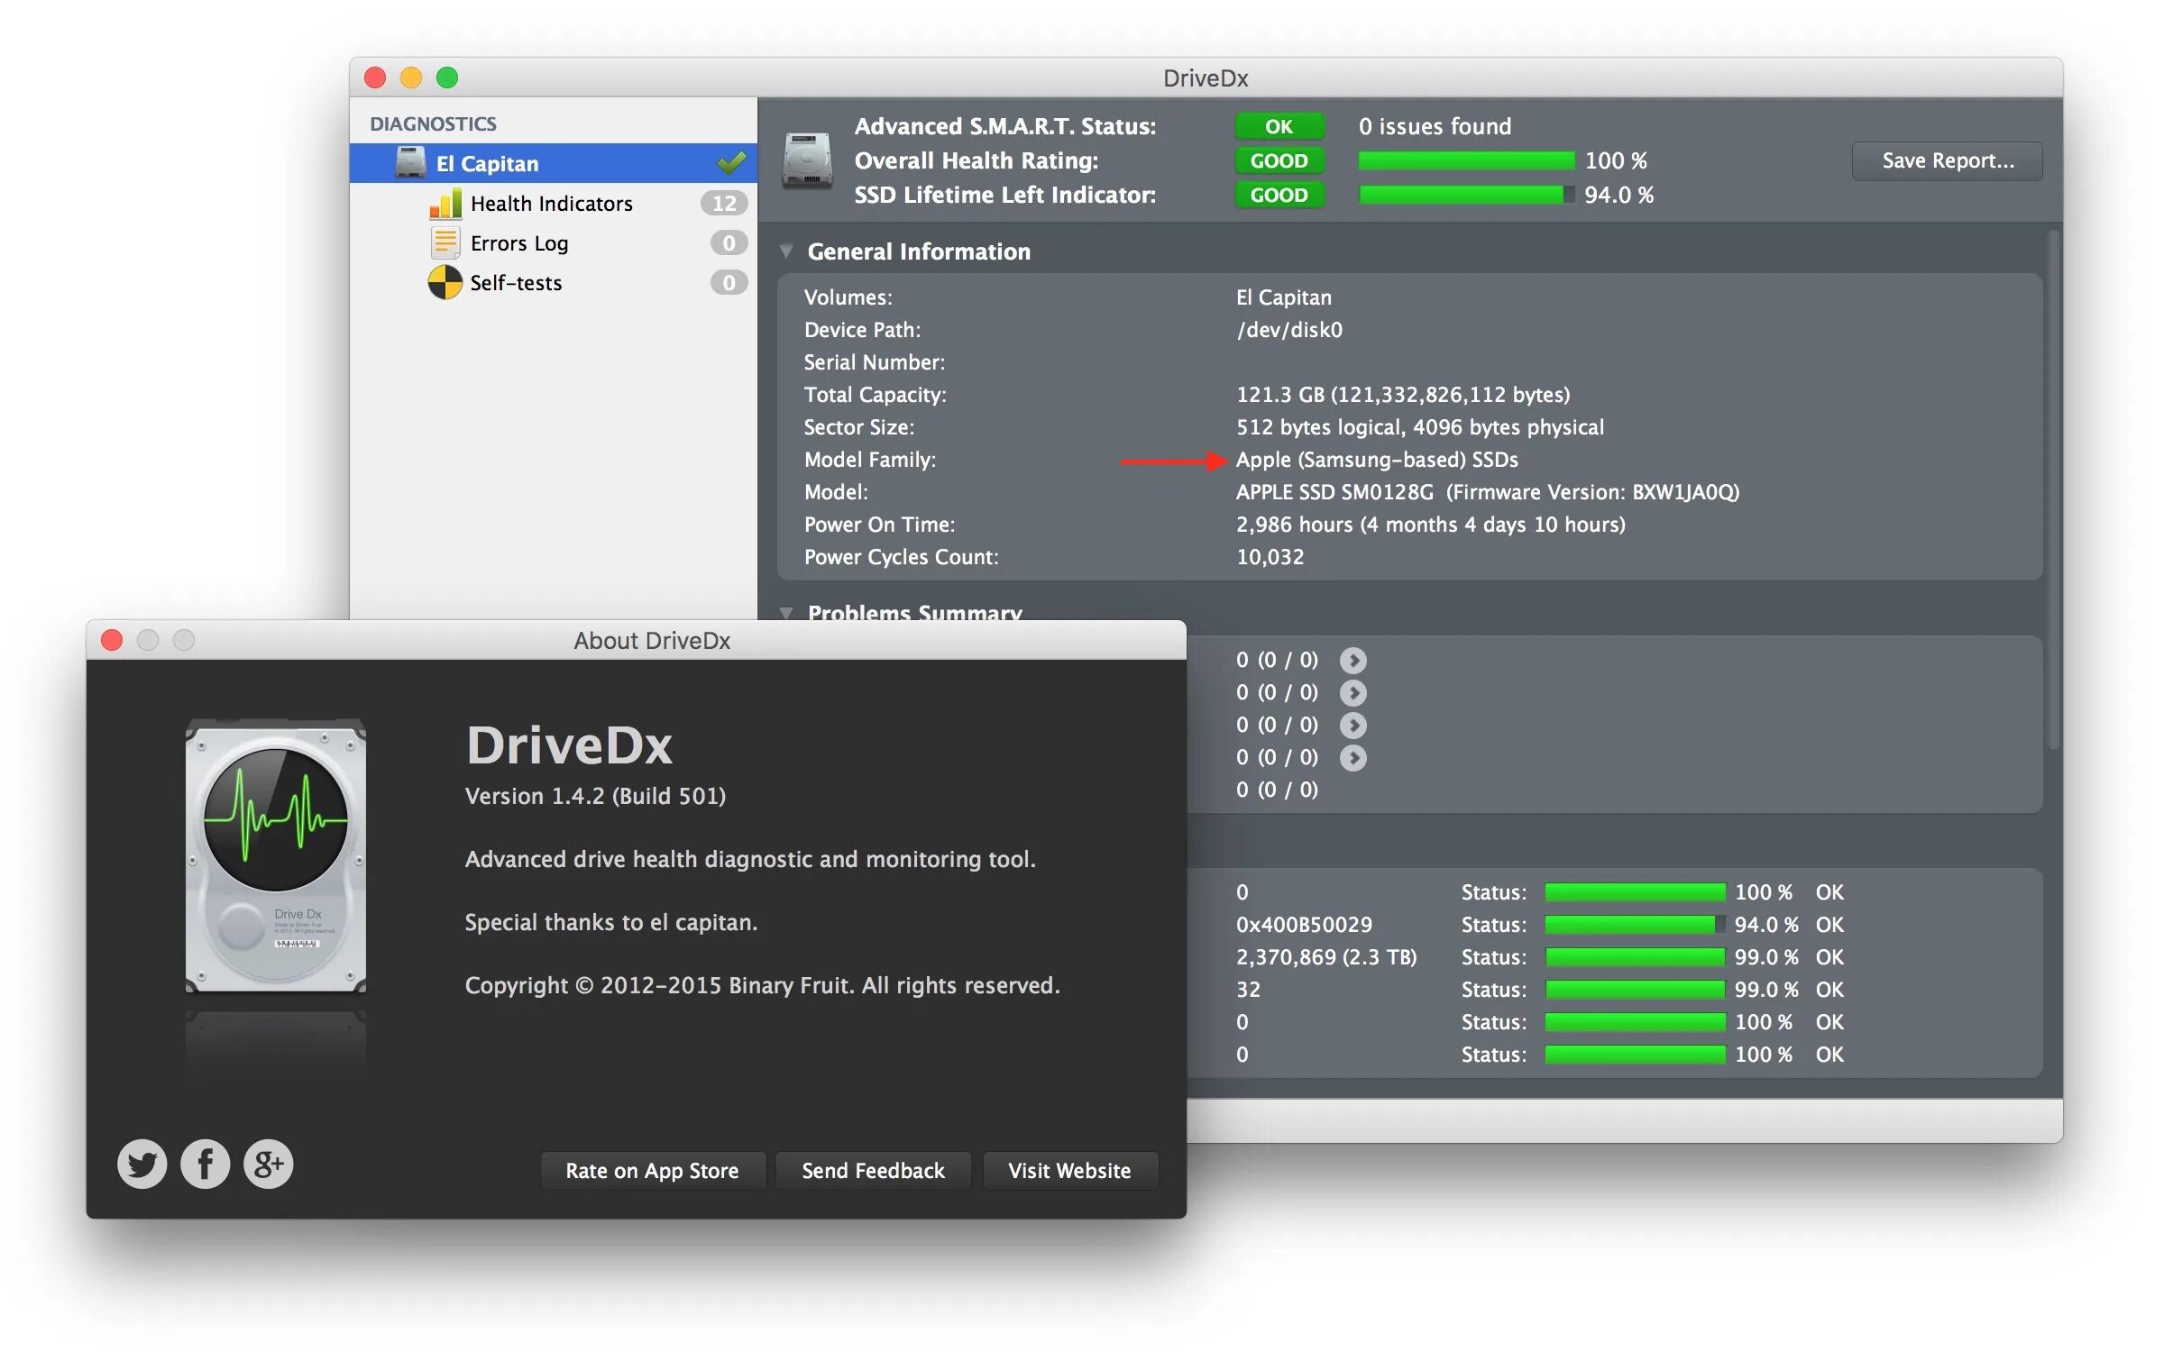Viewport: 2164px width, 1352px height.
Task: Click the Visit Website button
Action: pos(1069,1171)
